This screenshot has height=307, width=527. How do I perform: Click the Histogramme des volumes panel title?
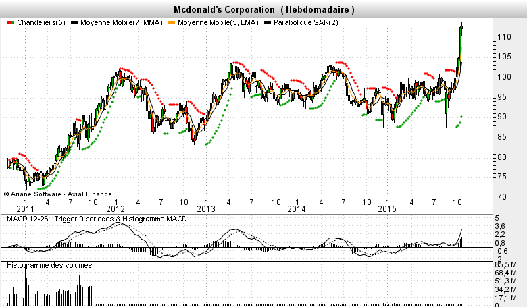(49, 265)
